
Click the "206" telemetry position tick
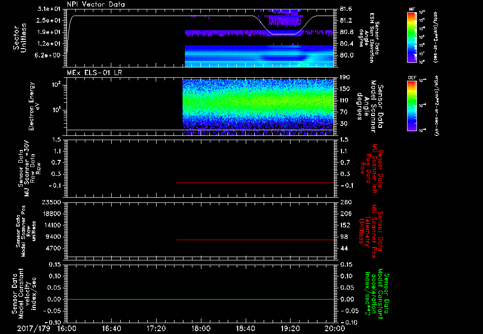point(345,214)
